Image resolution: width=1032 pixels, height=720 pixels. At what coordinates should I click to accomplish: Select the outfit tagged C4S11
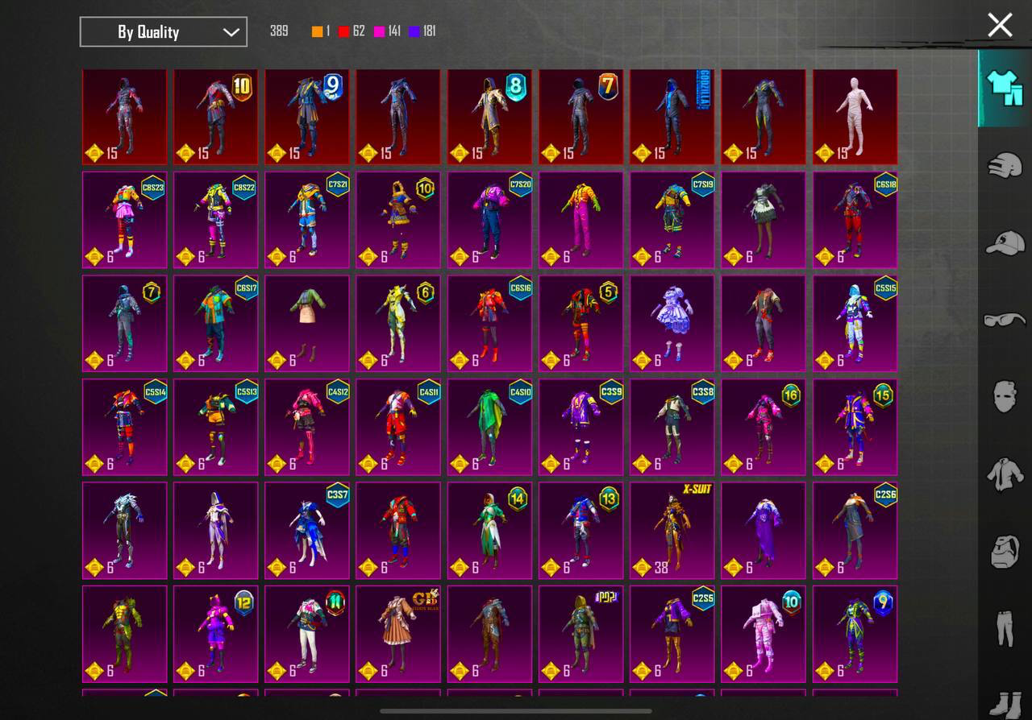(398, 427)
